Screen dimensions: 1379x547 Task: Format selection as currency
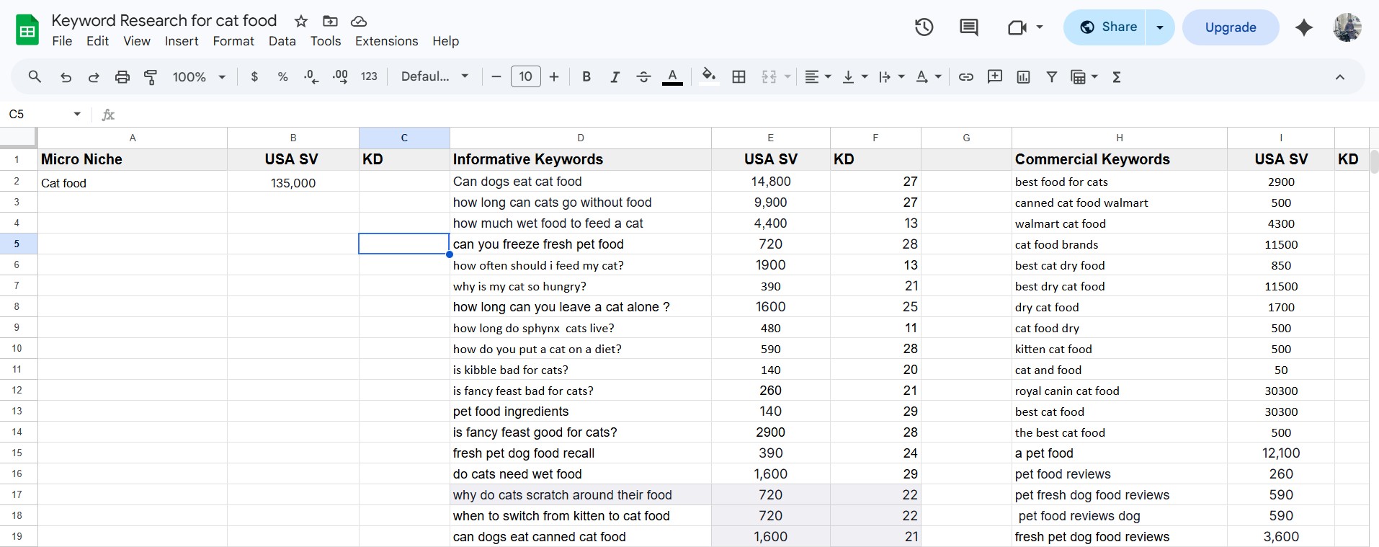pyautogui.click(x=254, y=76)
